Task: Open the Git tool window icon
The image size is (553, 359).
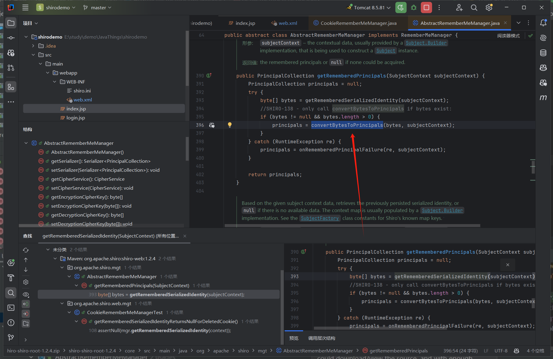Action: pyautogui.click(x=11, y=337)
